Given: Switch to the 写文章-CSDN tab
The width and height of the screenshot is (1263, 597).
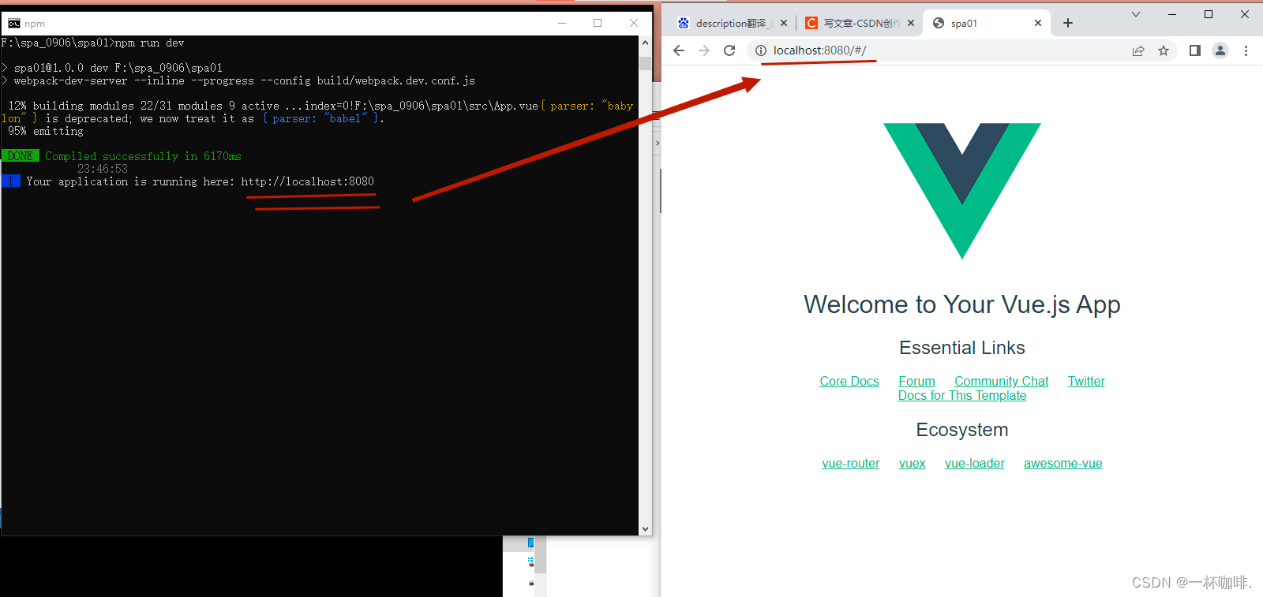Looking at the screenshot, I should (860, 24).
